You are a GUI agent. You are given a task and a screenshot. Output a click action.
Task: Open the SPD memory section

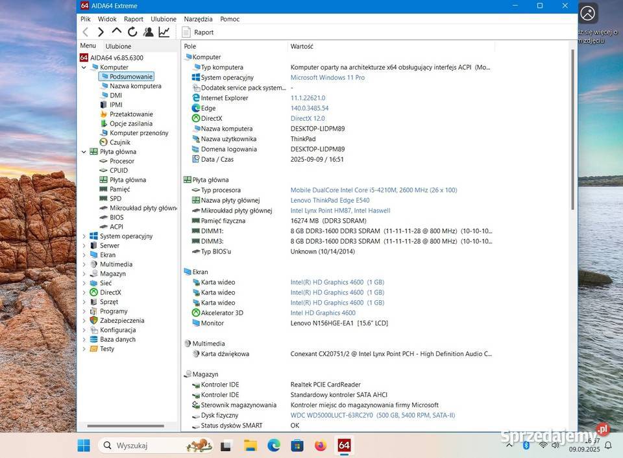tap(116, 198)
